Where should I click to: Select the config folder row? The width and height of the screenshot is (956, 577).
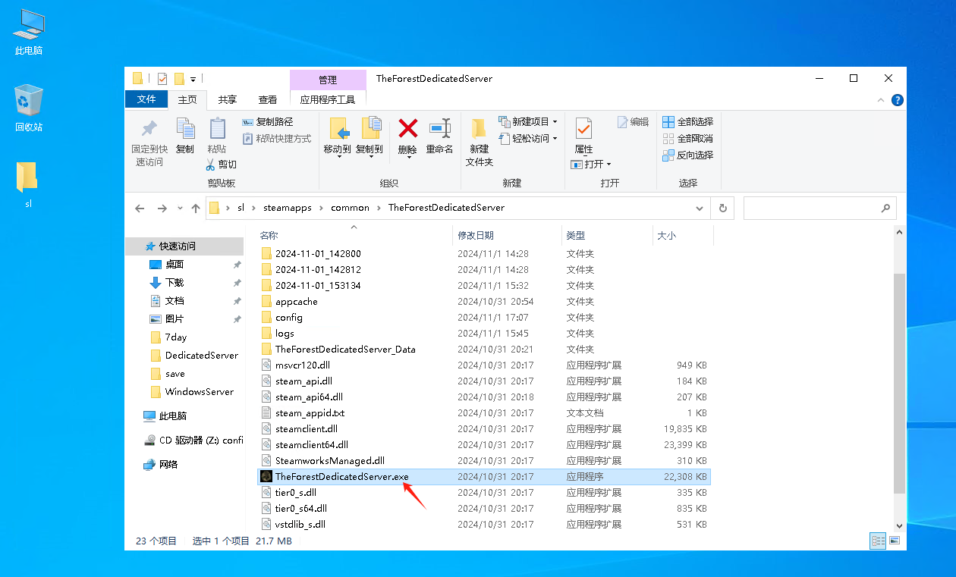coord(484,318)
